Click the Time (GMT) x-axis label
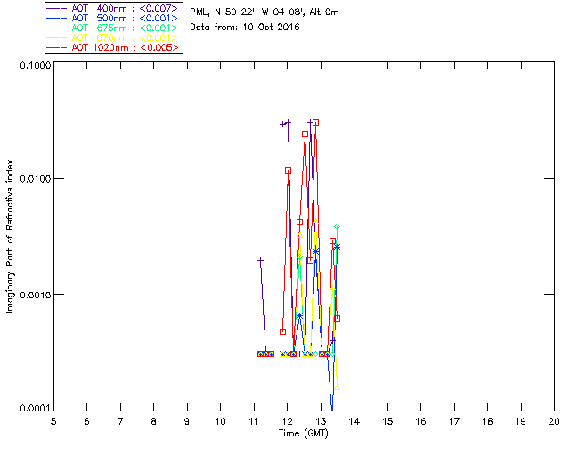 click(303, 434)
